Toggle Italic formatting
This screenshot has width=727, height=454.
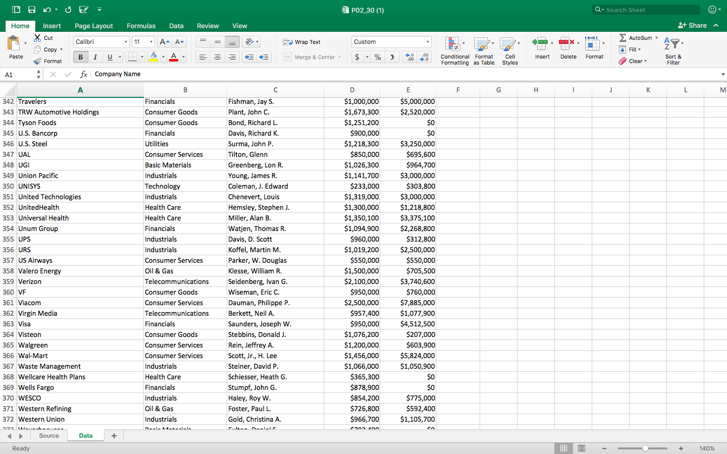(95, 57)
